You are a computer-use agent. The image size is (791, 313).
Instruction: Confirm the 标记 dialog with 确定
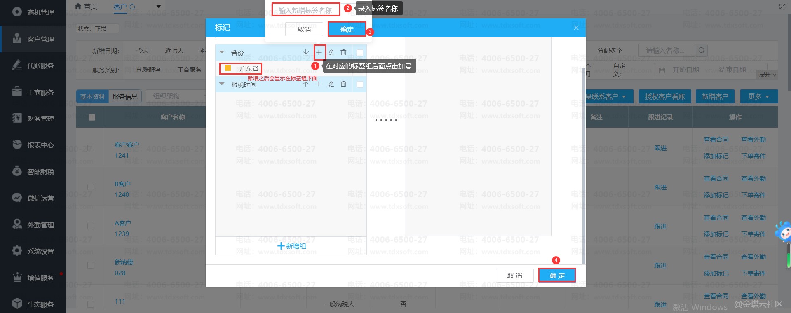(557, 276)
